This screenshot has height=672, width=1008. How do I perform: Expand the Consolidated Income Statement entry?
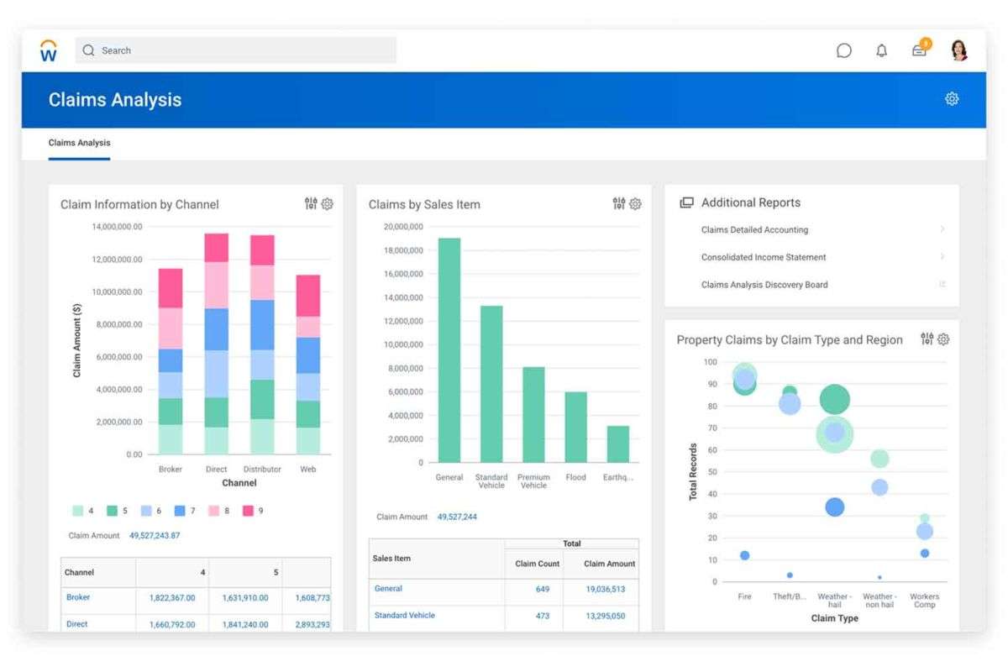764,257
